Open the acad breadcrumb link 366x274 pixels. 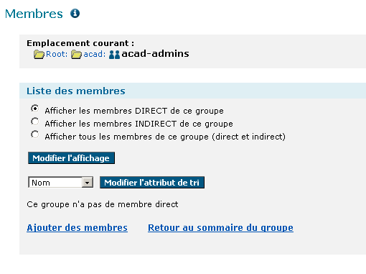click(94, 54)
